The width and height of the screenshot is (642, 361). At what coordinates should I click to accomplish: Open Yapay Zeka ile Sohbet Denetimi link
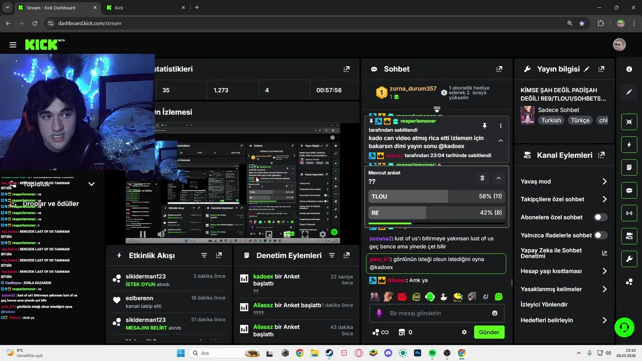[564, 253]
